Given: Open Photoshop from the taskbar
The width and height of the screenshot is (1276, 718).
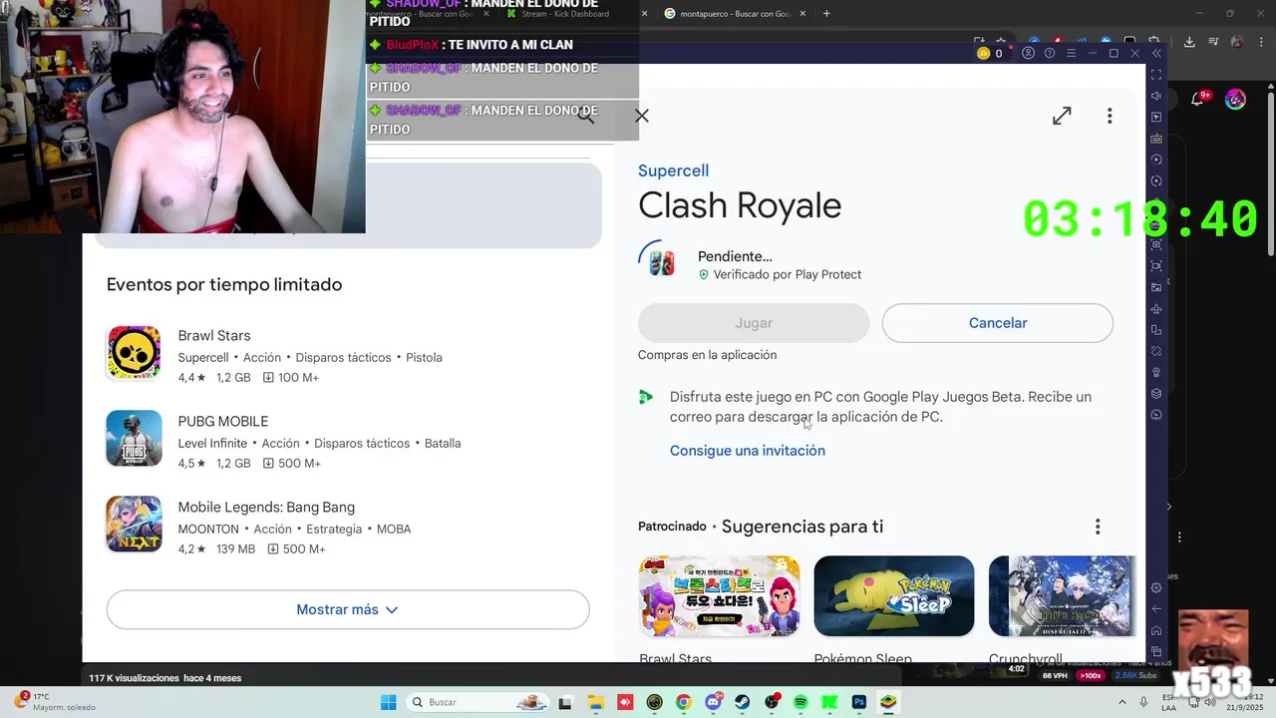Looking at the screenshot, I should pos(859,702).
